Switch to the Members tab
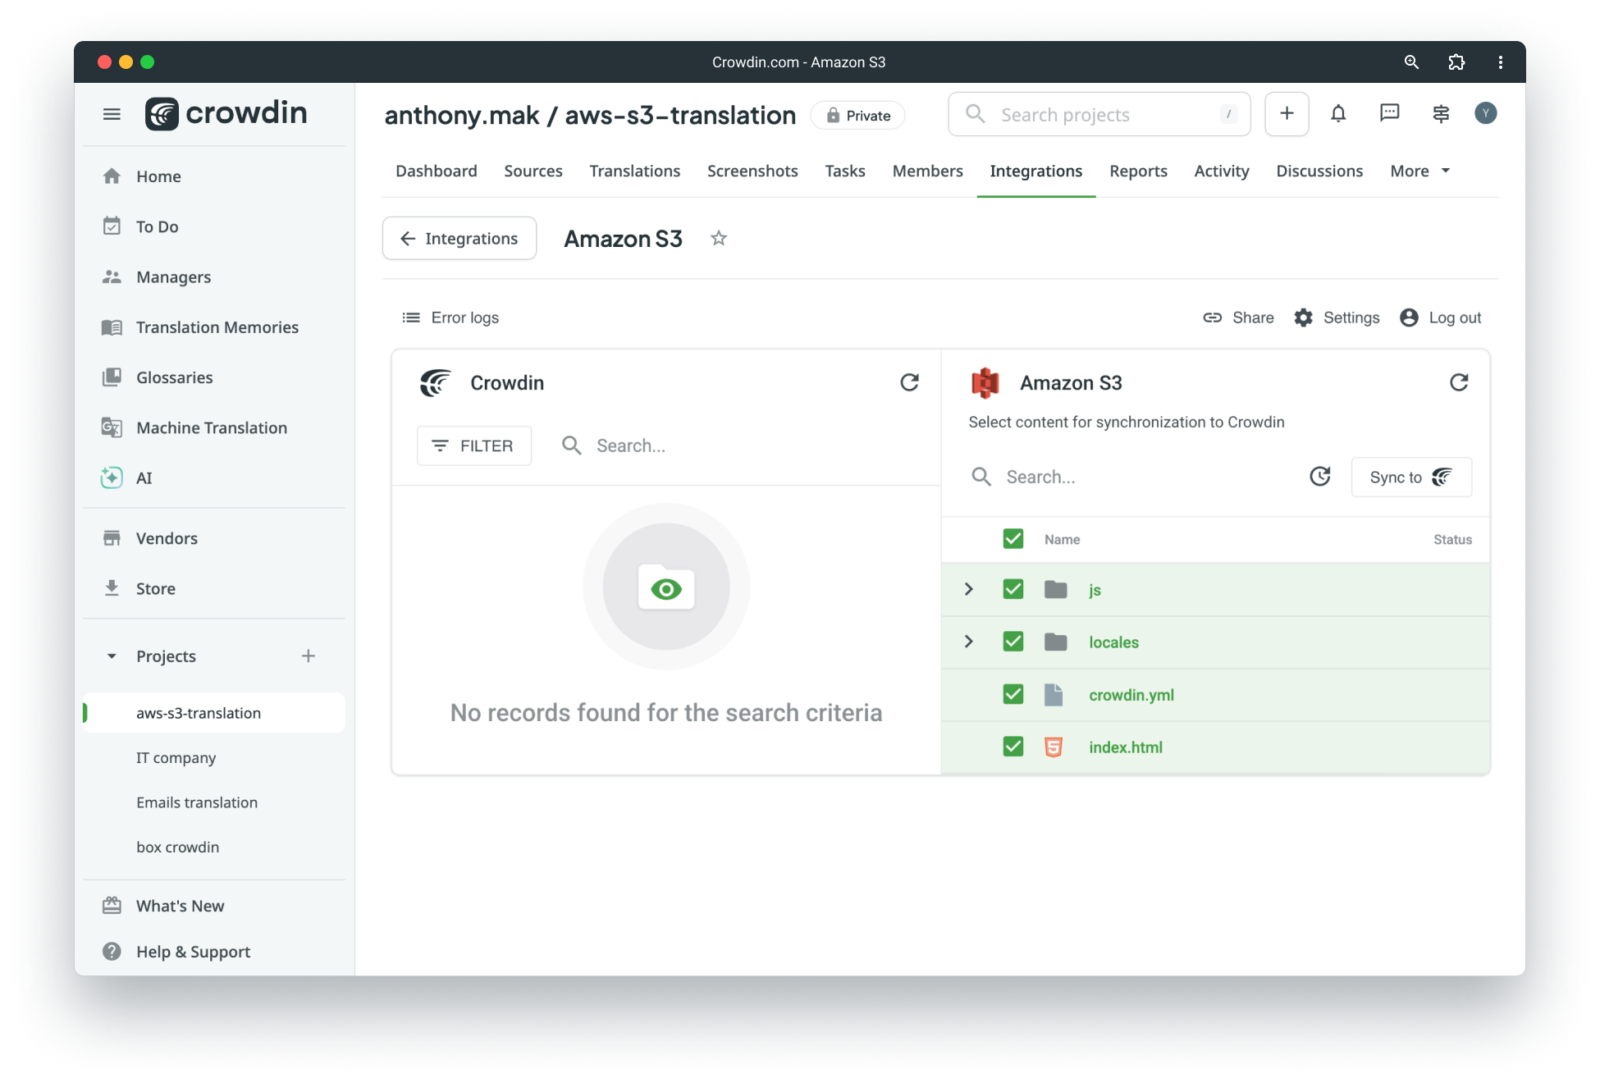 [928, 171]
